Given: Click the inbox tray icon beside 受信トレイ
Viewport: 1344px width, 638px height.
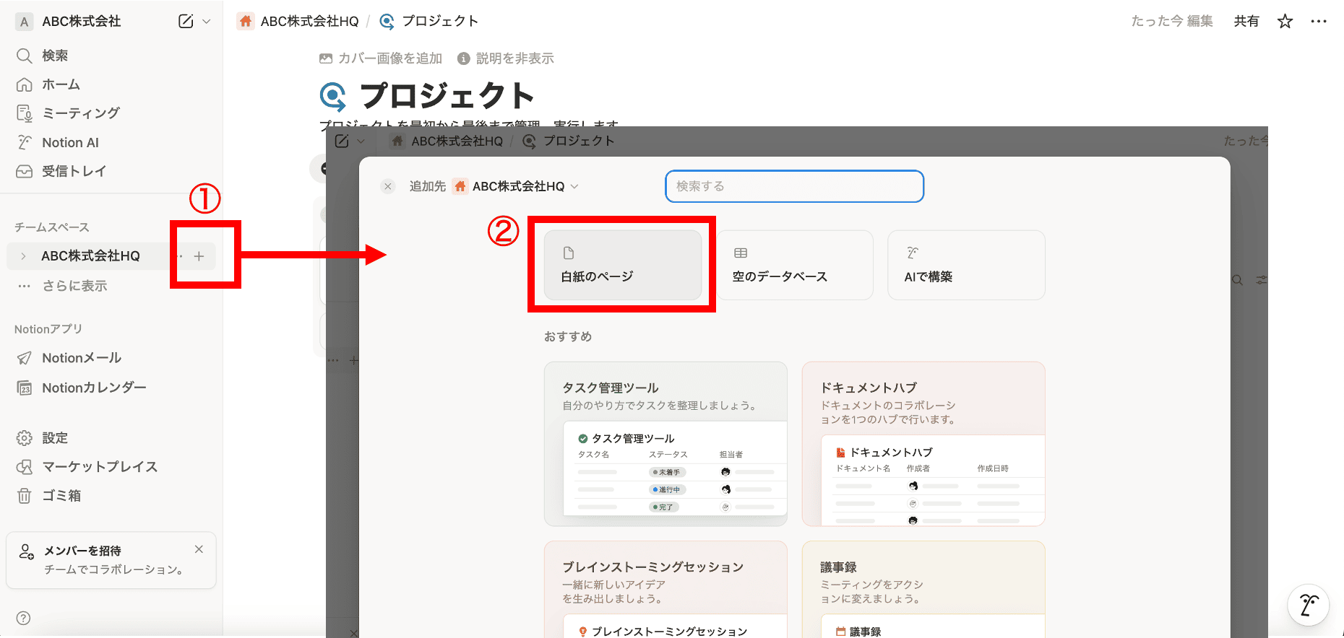Looking at the screenshot, I should click(24, 171).
